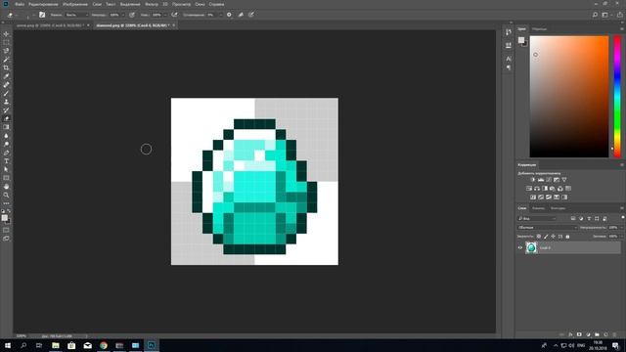626x352 pixels.
Task: Toggle lock all padlock icon
Action: click(567, 237)
